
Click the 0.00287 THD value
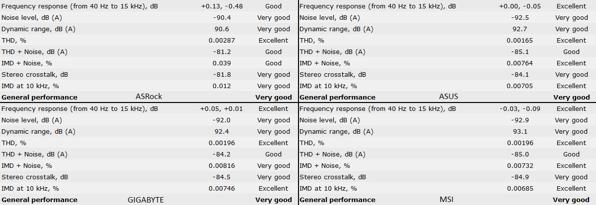[x=222, y=41]
